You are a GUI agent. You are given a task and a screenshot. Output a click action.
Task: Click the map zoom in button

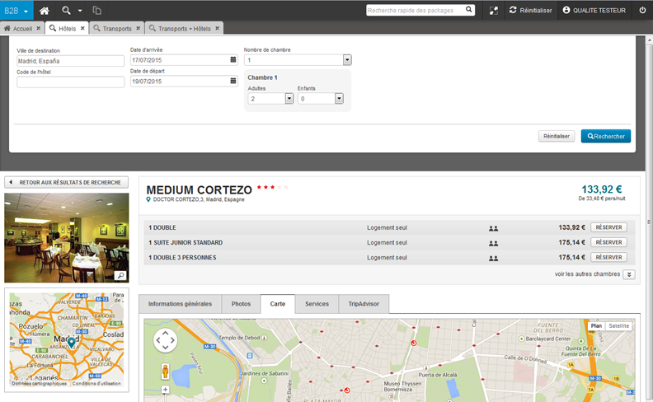tap(165, 390)
